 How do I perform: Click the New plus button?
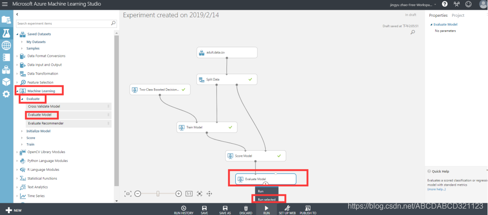[13, 210]
